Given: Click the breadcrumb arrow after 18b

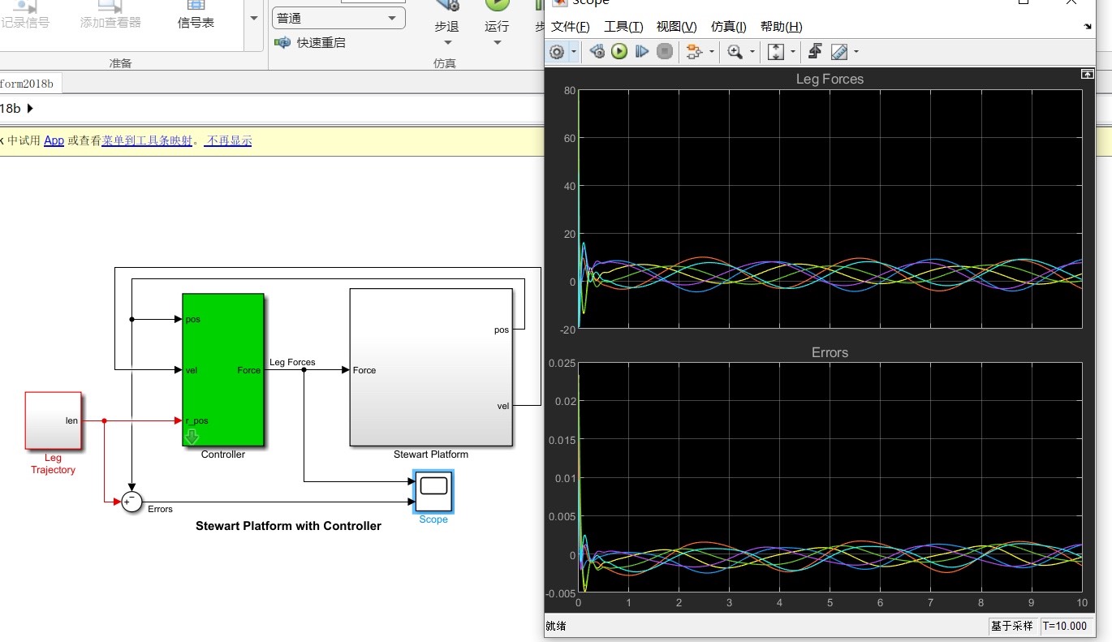Looking at the screenshot, I should tap(30, 108).
